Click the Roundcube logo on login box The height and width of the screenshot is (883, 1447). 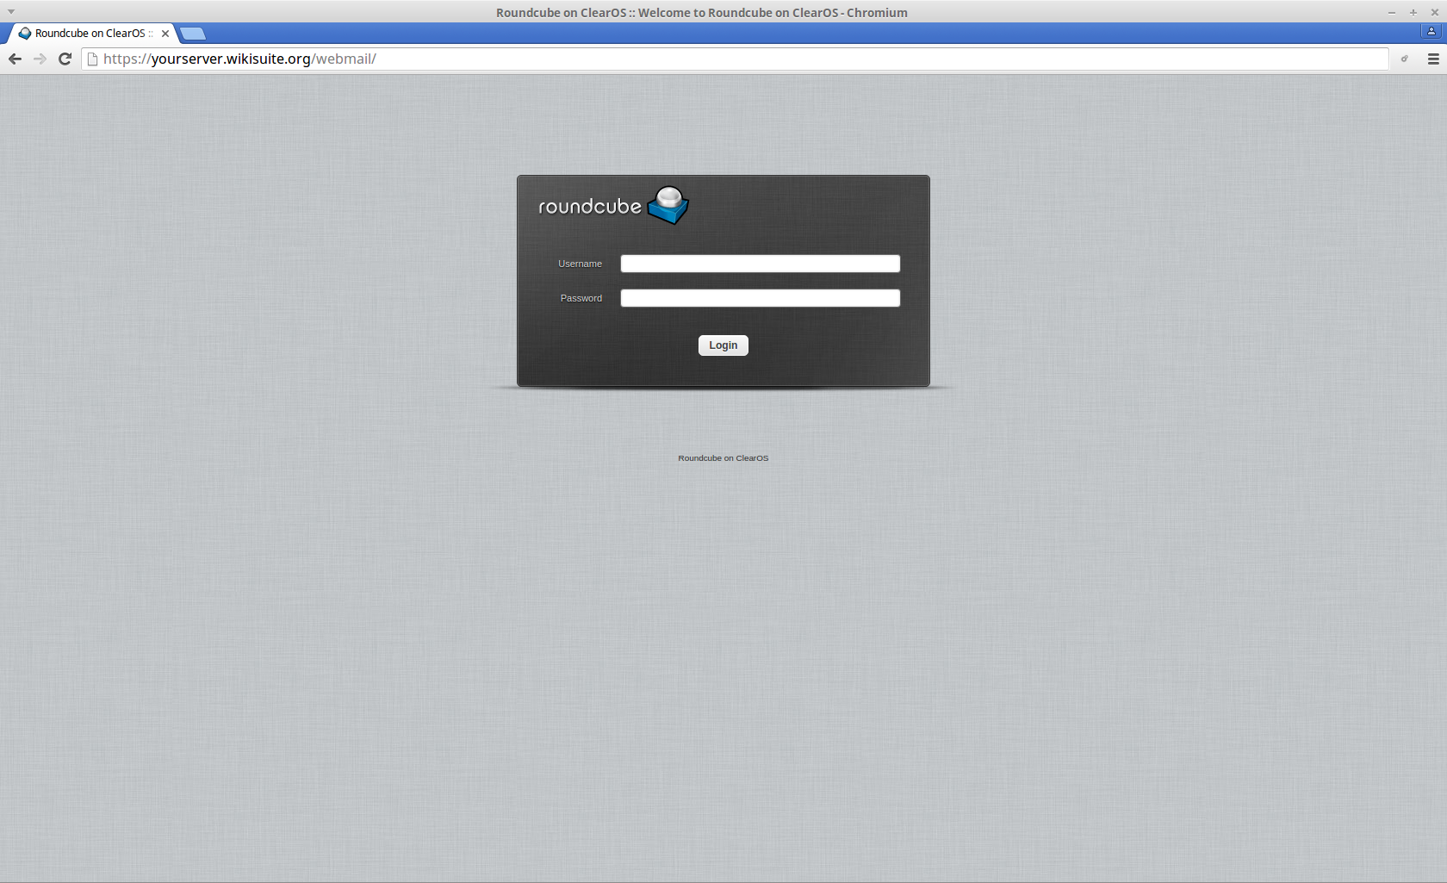613,206
